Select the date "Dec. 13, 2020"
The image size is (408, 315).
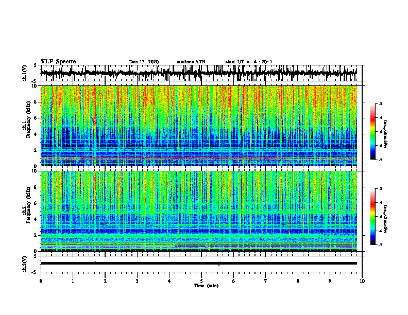point(144,62)
